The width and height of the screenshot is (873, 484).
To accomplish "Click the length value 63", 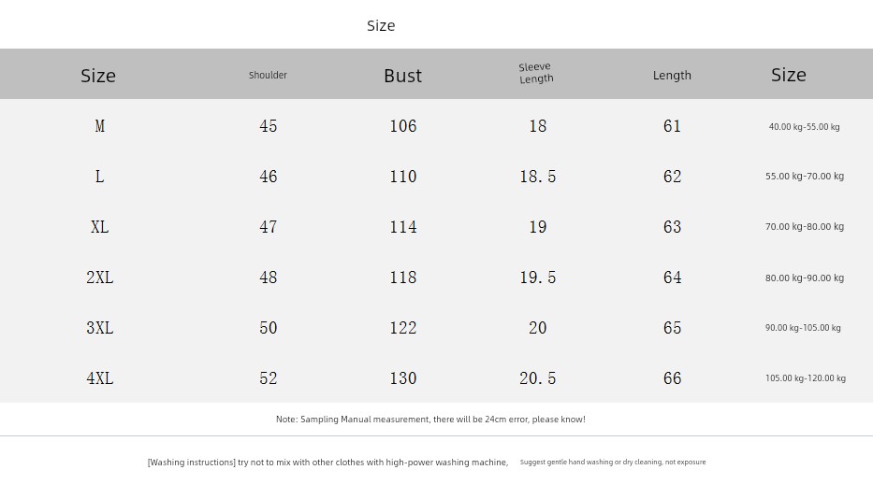I will (672, 227).
